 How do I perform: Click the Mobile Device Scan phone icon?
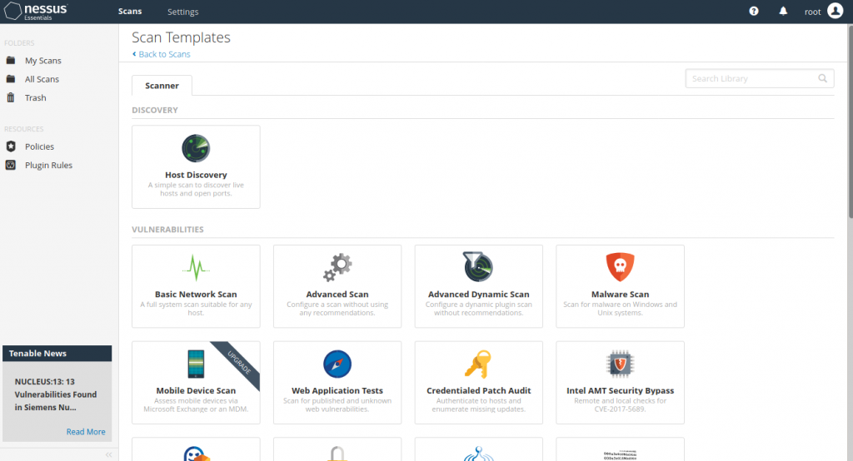[196, 364]
